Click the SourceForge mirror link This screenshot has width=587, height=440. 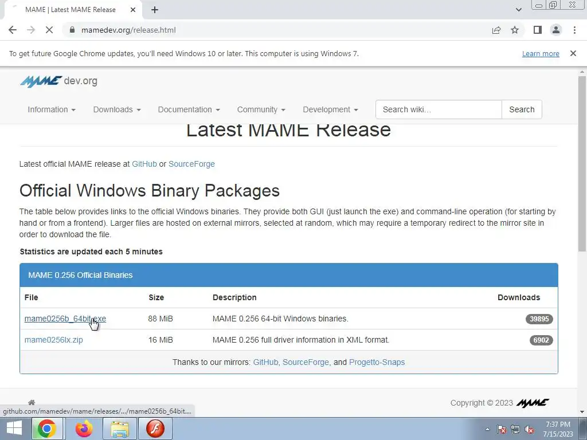coord(306,362)
